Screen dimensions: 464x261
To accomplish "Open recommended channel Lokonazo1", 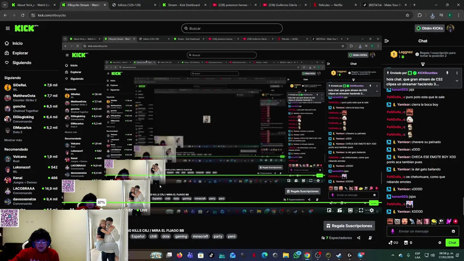I will coord(31,169).
